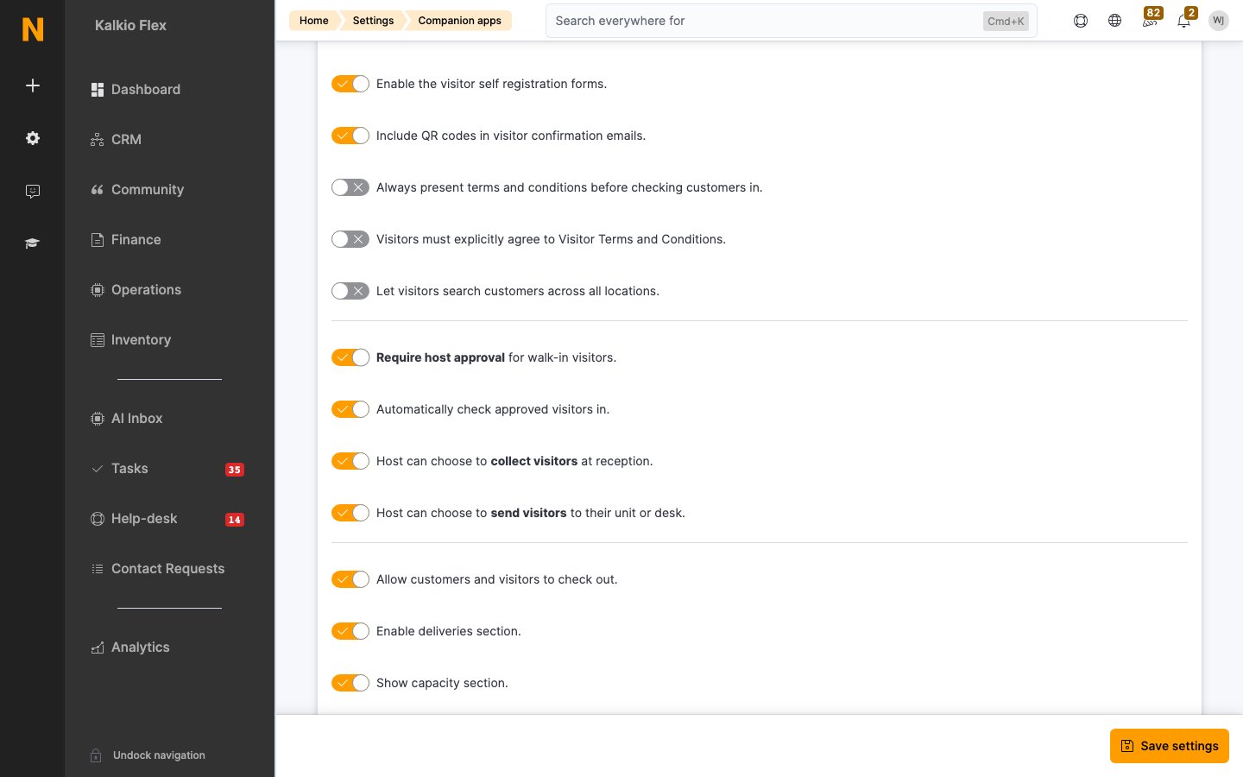Click the Finance document icon
The image size is (1243, 777).
click(98, 240)
